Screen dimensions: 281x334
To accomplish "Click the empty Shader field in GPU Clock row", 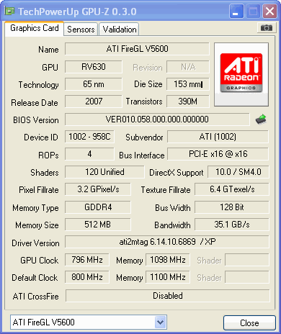I will 247,260.
